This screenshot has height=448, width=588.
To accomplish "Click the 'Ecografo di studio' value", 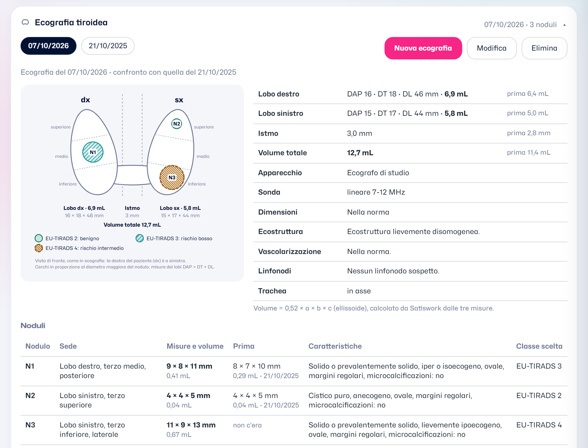I will (378, 173).
